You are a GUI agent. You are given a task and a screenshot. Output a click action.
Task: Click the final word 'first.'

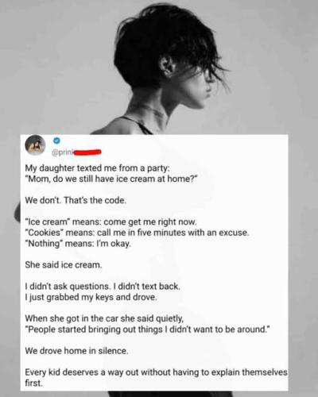coord(33,384)
